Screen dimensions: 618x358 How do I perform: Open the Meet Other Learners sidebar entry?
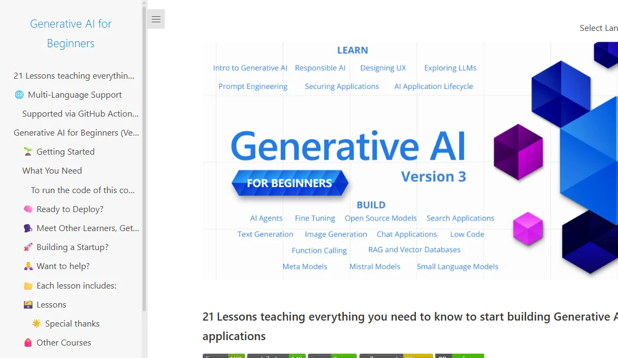coord(81,228)
